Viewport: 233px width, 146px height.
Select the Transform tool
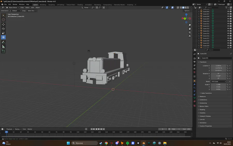tap(3, 37)
